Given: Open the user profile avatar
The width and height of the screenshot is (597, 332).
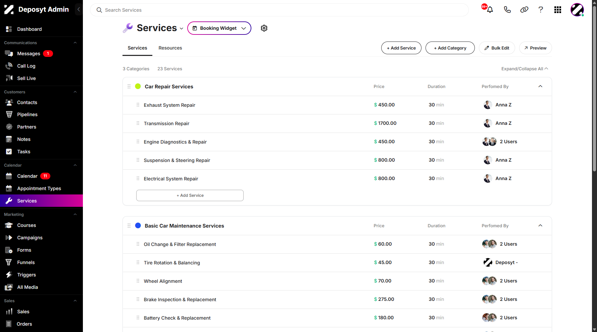Looking at the screenshot, I should [577, 10].
